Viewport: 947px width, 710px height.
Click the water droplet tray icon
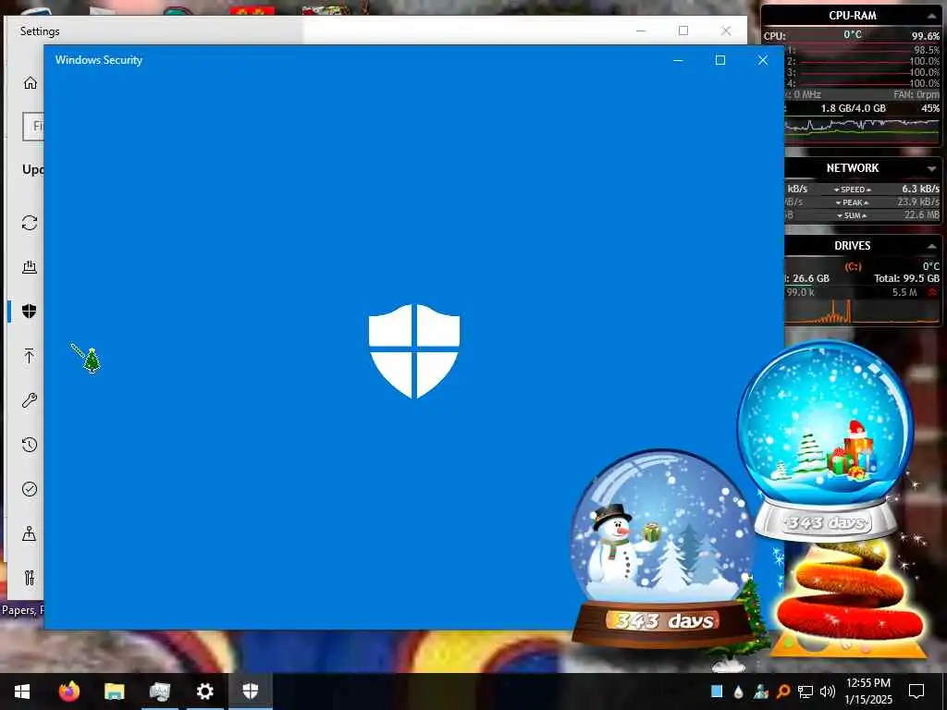click(x=738, y=692)
